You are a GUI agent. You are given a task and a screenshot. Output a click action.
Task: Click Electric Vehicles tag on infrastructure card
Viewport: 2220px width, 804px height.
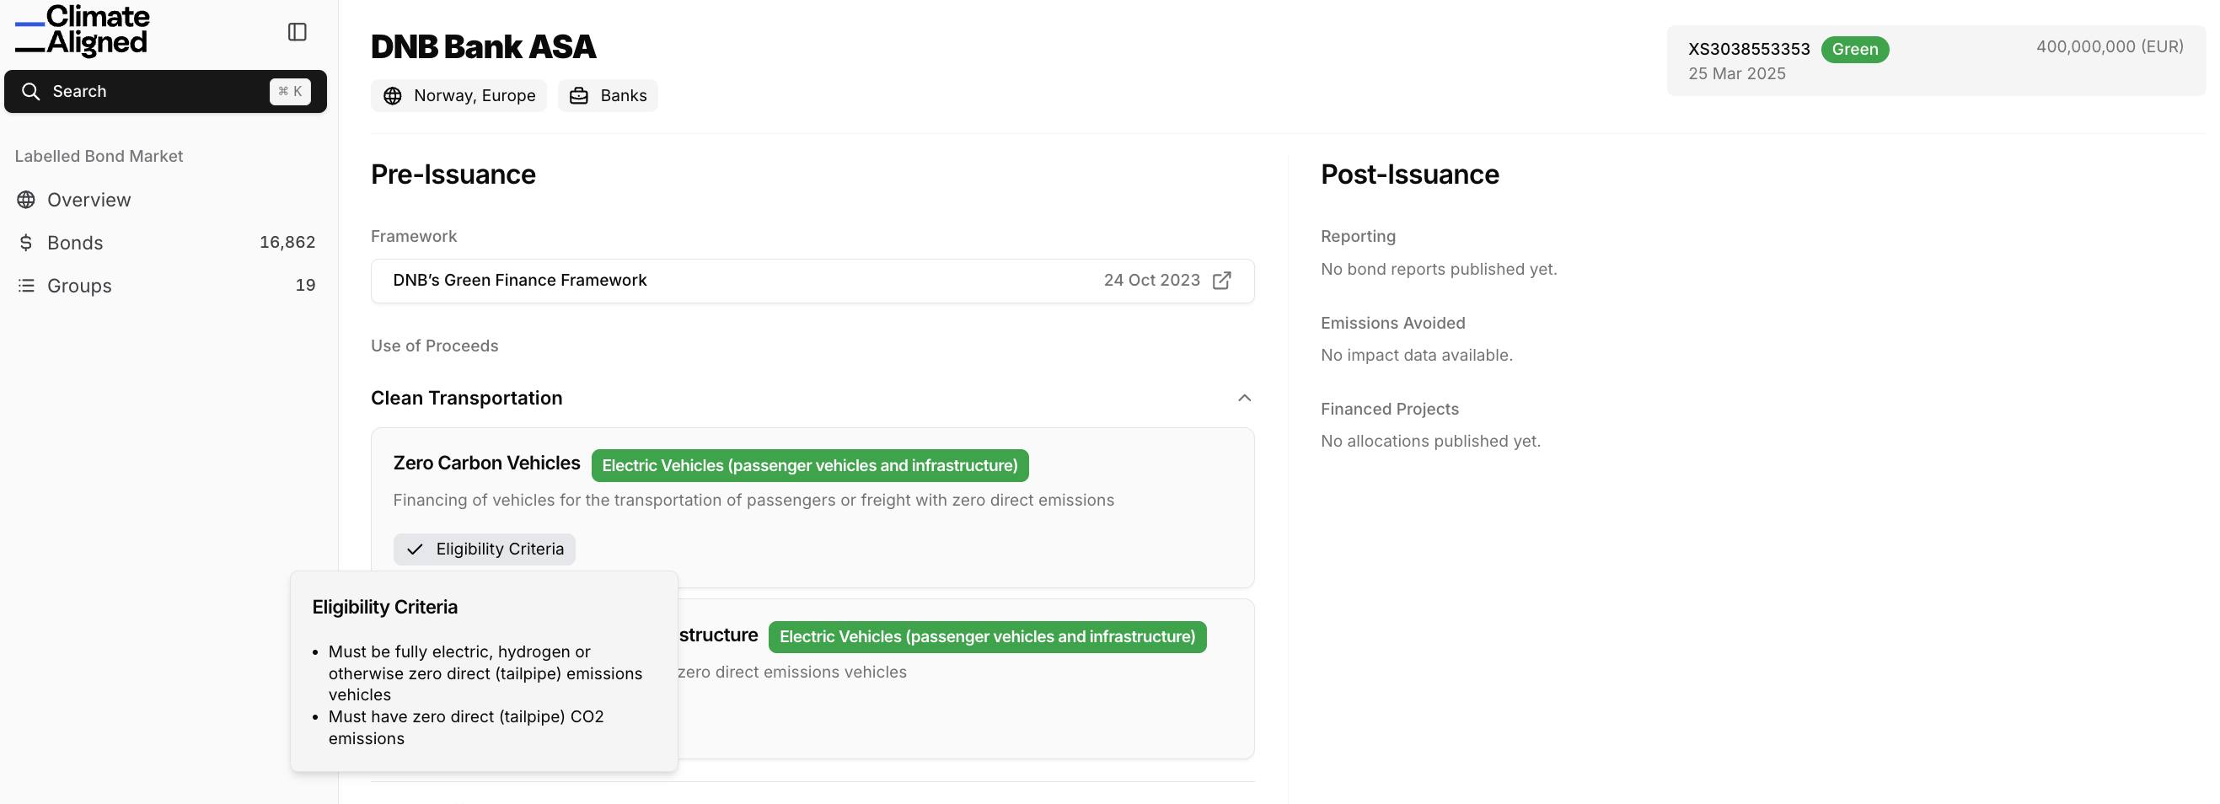coord(988,637)
